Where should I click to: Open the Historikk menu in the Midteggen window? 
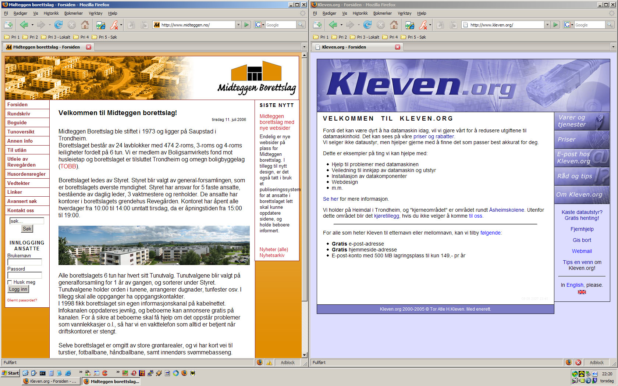pos(51,13)
